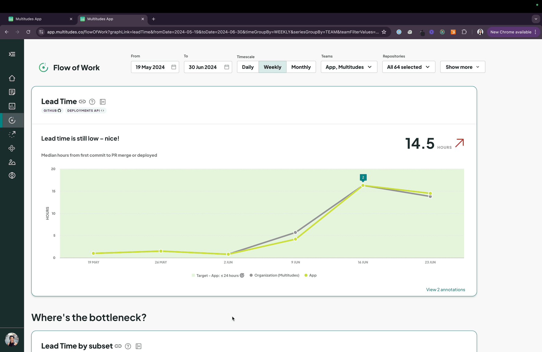Select the team members sidebar icon

click(12, 162)
